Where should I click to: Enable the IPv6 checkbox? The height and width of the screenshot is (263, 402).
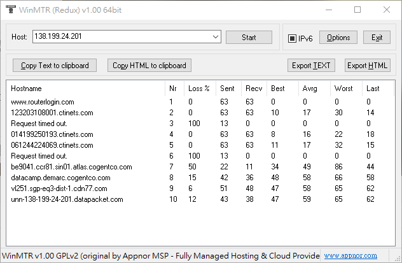tap(293, 38)
